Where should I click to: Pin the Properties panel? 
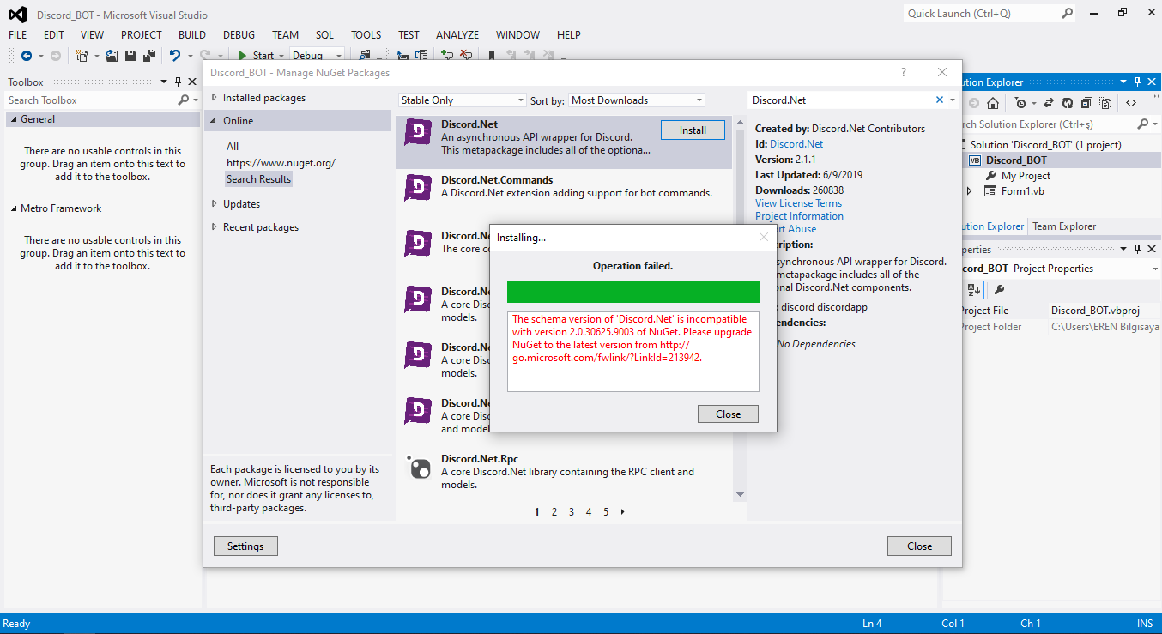pyautogui.click(x=1138, y=249)
